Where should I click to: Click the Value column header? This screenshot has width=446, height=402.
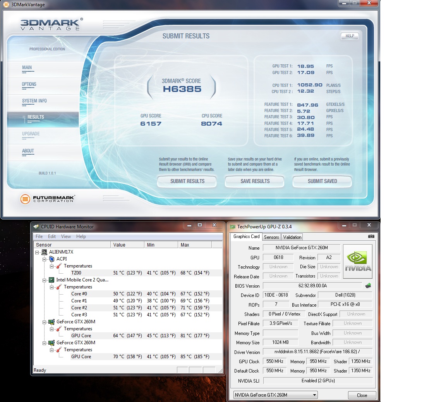point(127,245)
